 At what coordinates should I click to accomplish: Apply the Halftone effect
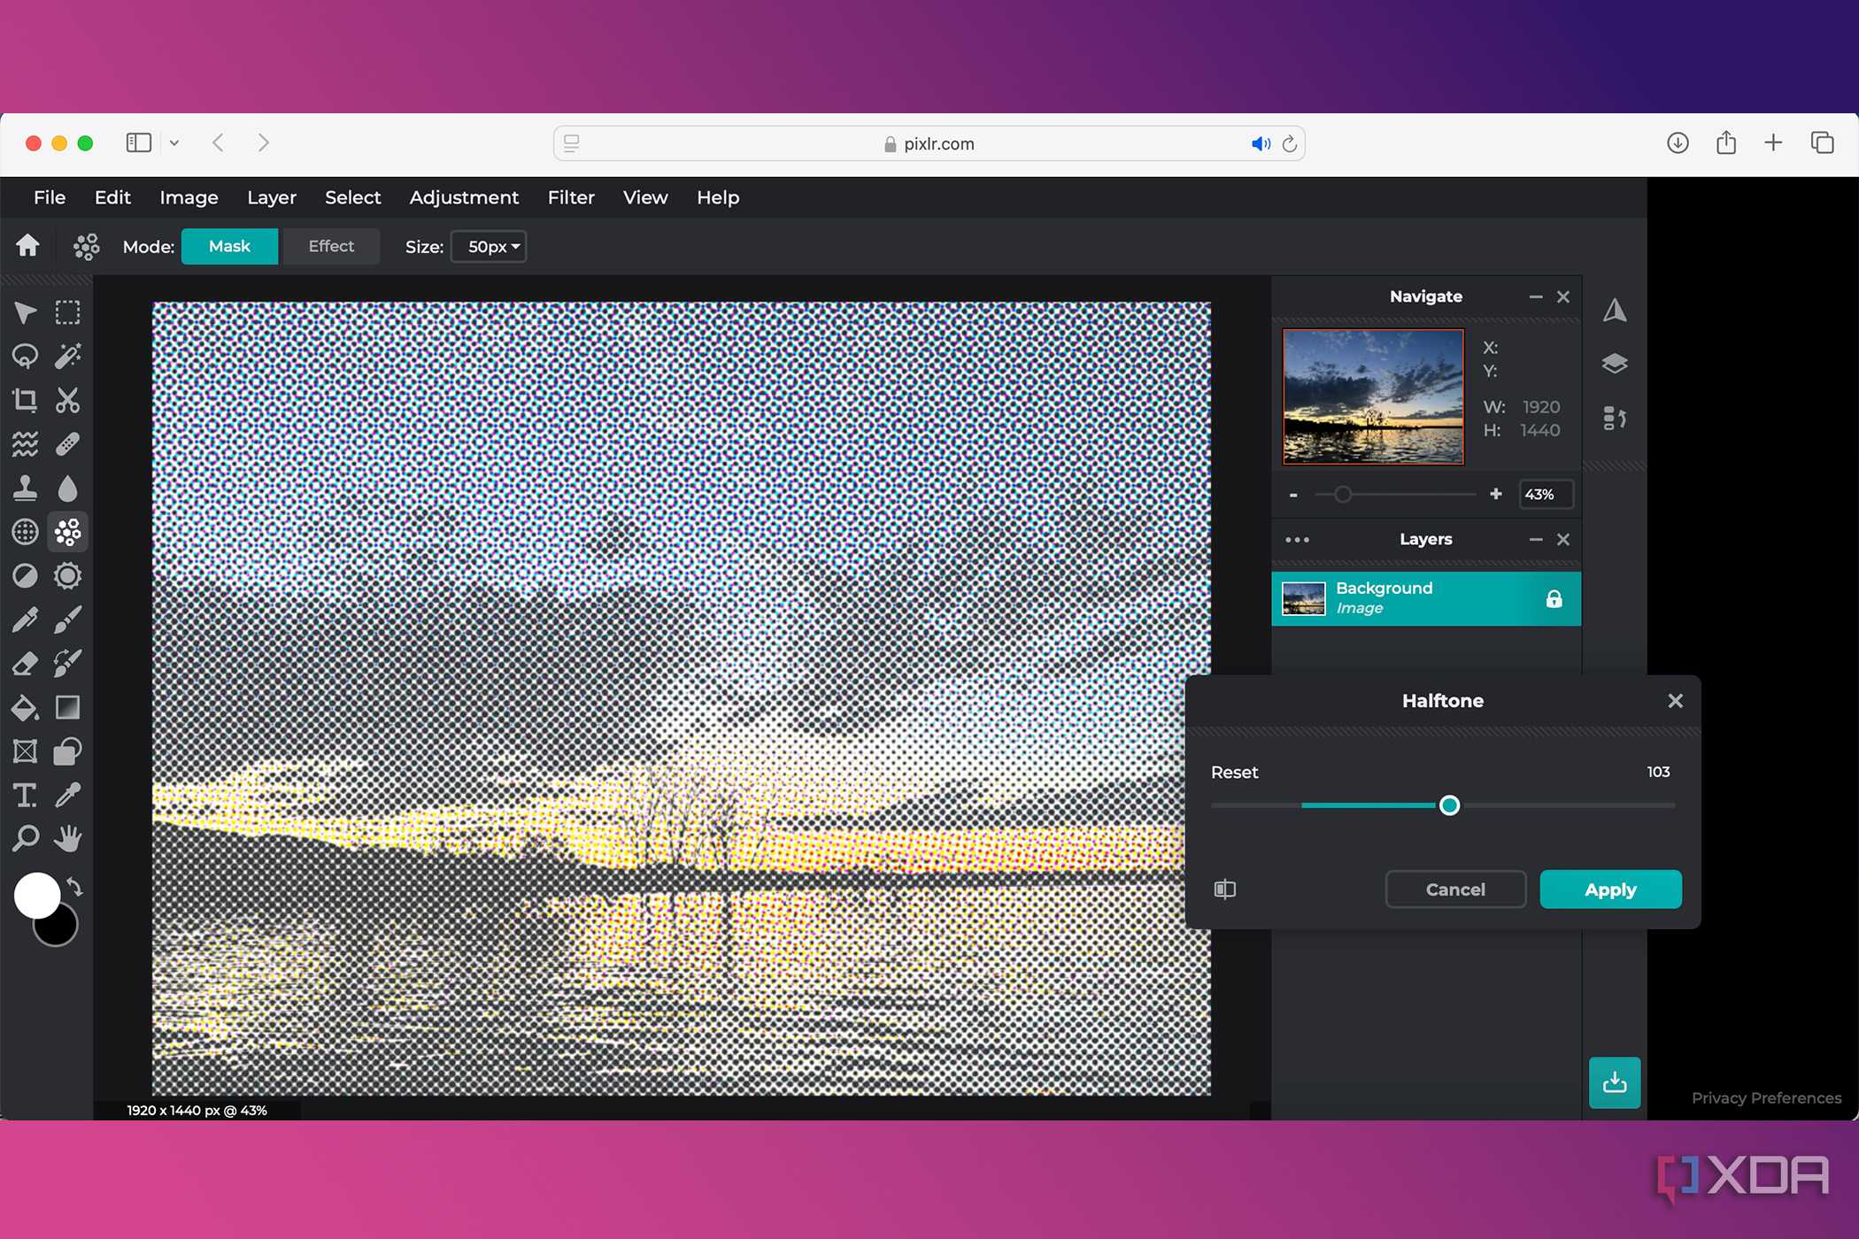tap(1610, 889)
